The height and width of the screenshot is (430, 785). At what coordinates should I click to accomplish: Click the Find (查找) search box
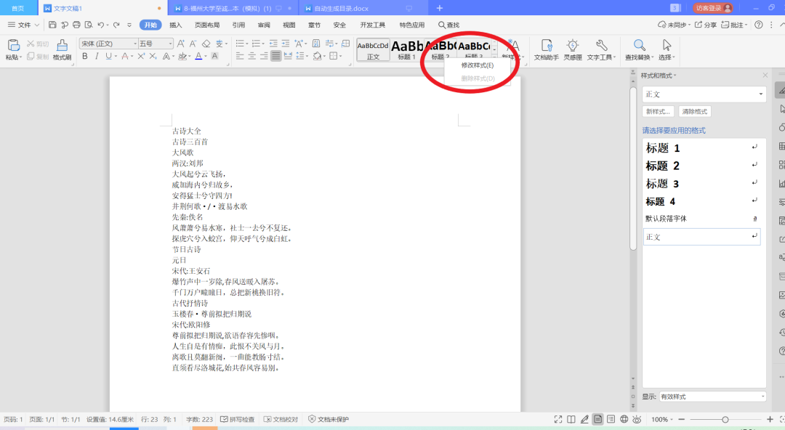pos(449,25)
